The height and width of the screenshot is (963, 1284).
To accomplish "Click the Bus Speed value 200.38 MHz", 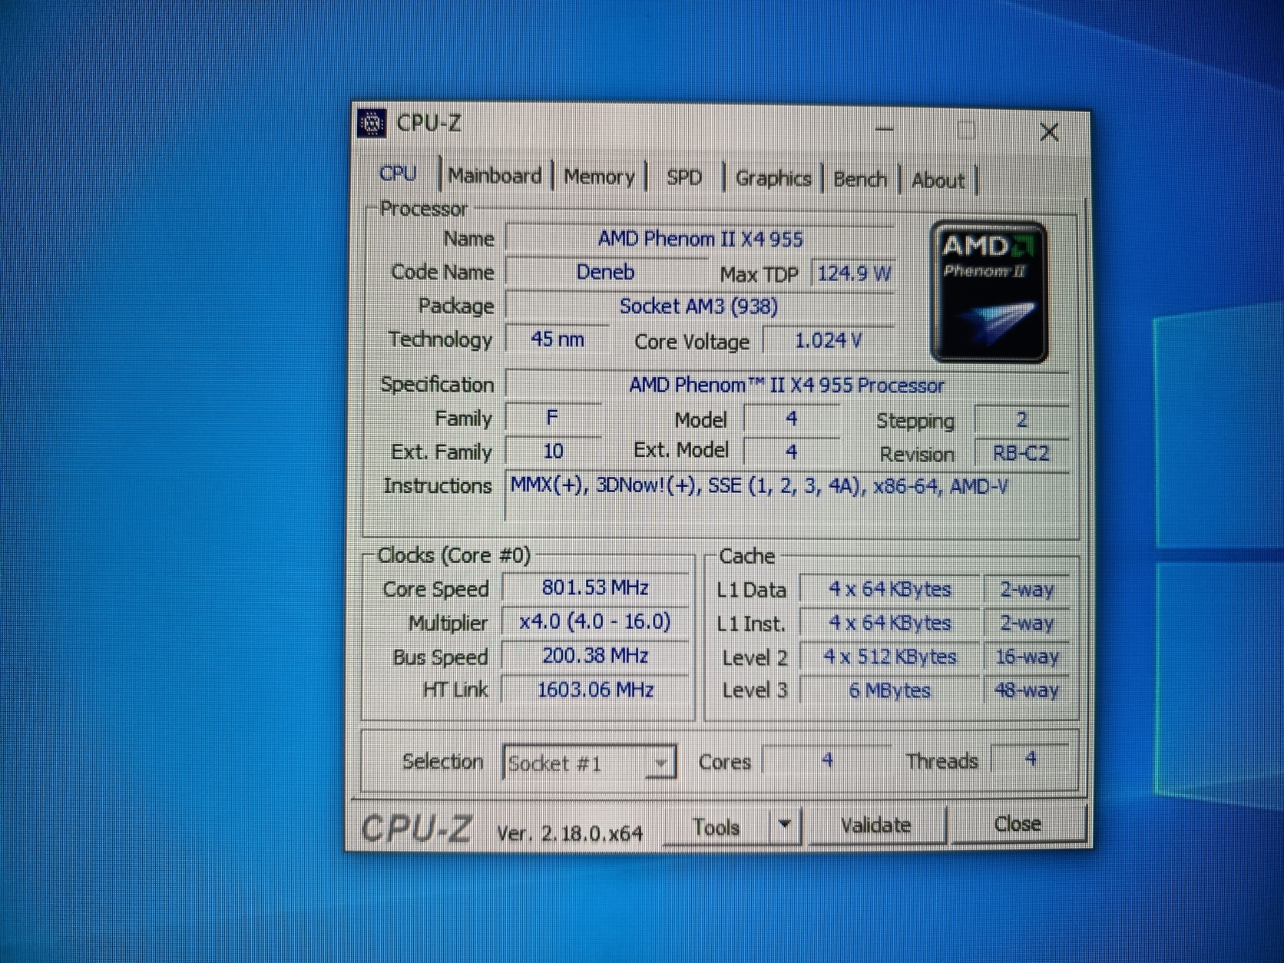I will (x=595, y=655).
